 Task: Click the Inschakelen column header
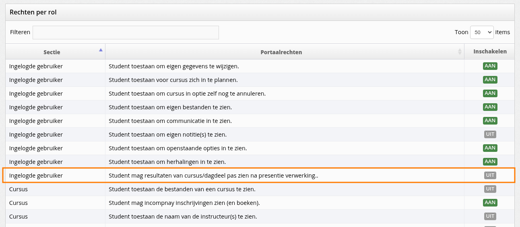[x=490, y=52]
